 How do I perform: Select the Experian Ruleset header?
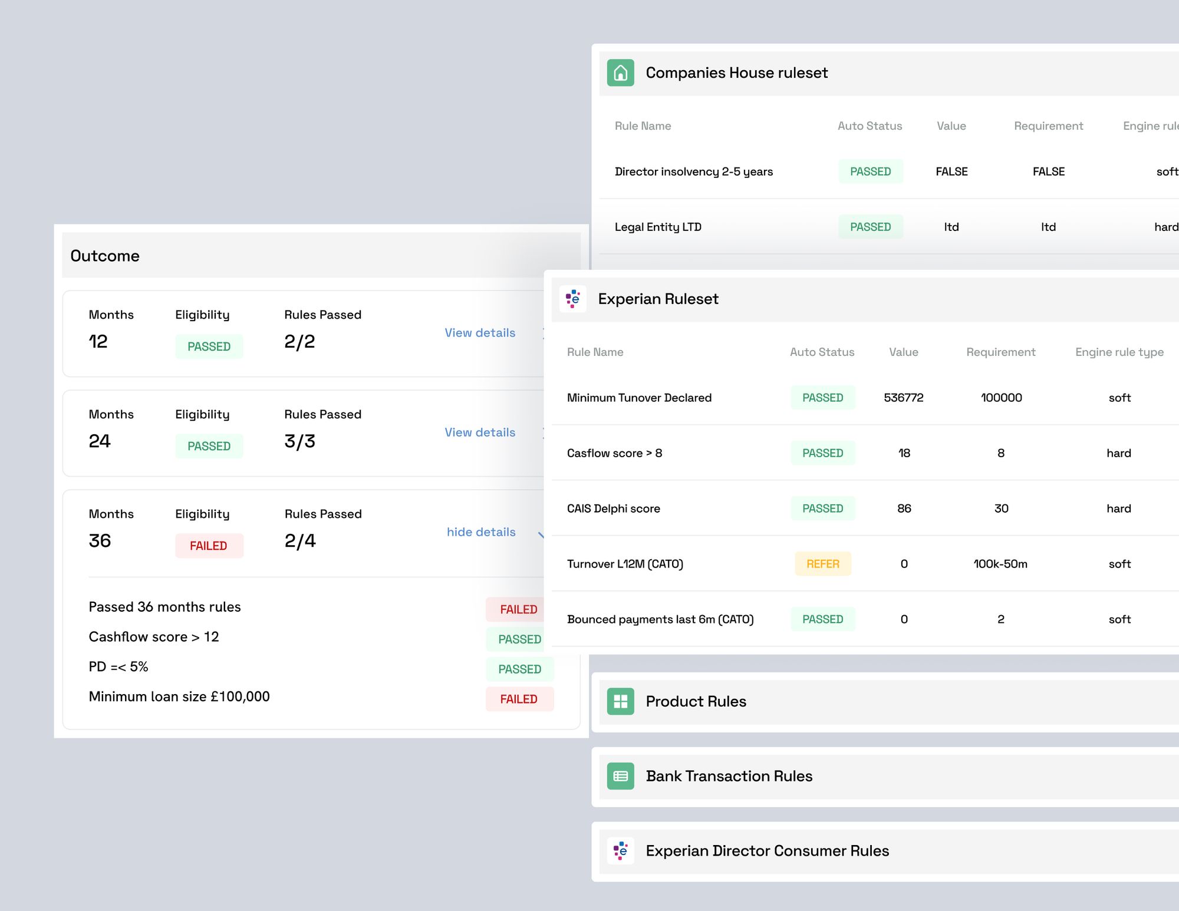(x=658, y=299)
